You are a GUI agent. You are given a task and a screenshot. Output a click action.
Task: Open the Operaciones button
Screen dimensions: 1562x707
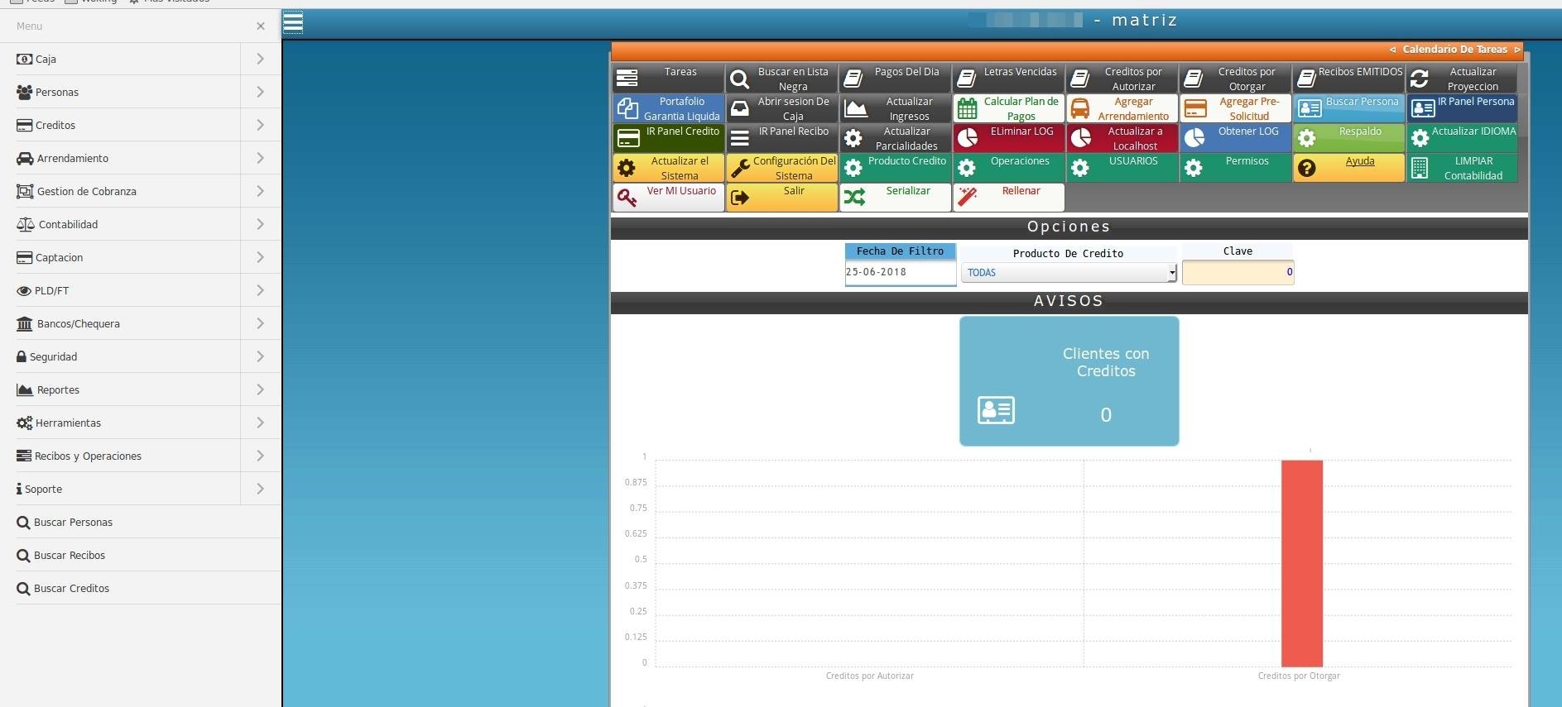(x=1008, y=168)
